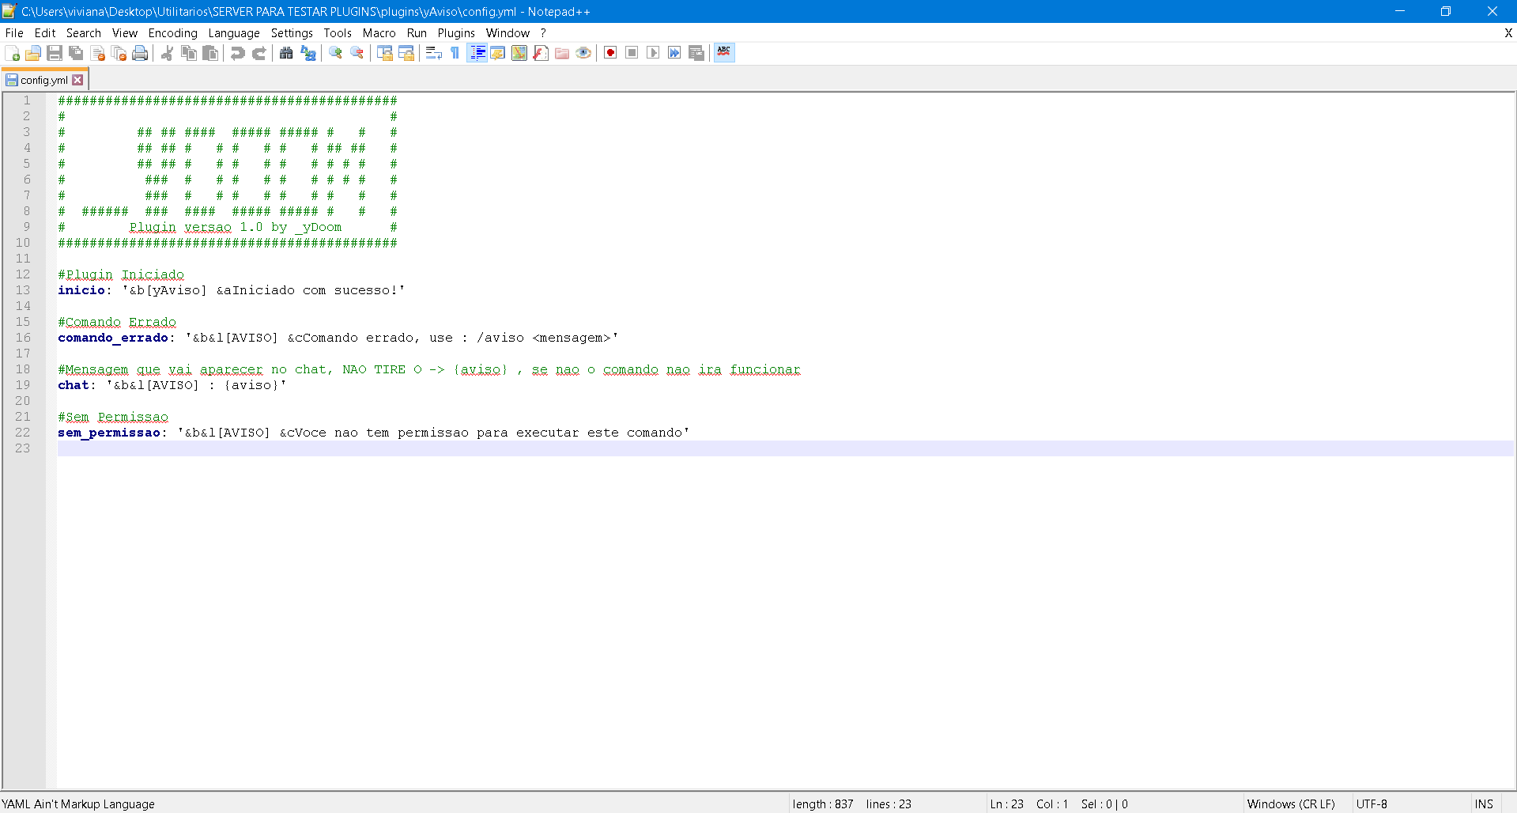Open the Window menu
Image resolution: width=1517 pixels, height=813 pixels.
(508, 33)
